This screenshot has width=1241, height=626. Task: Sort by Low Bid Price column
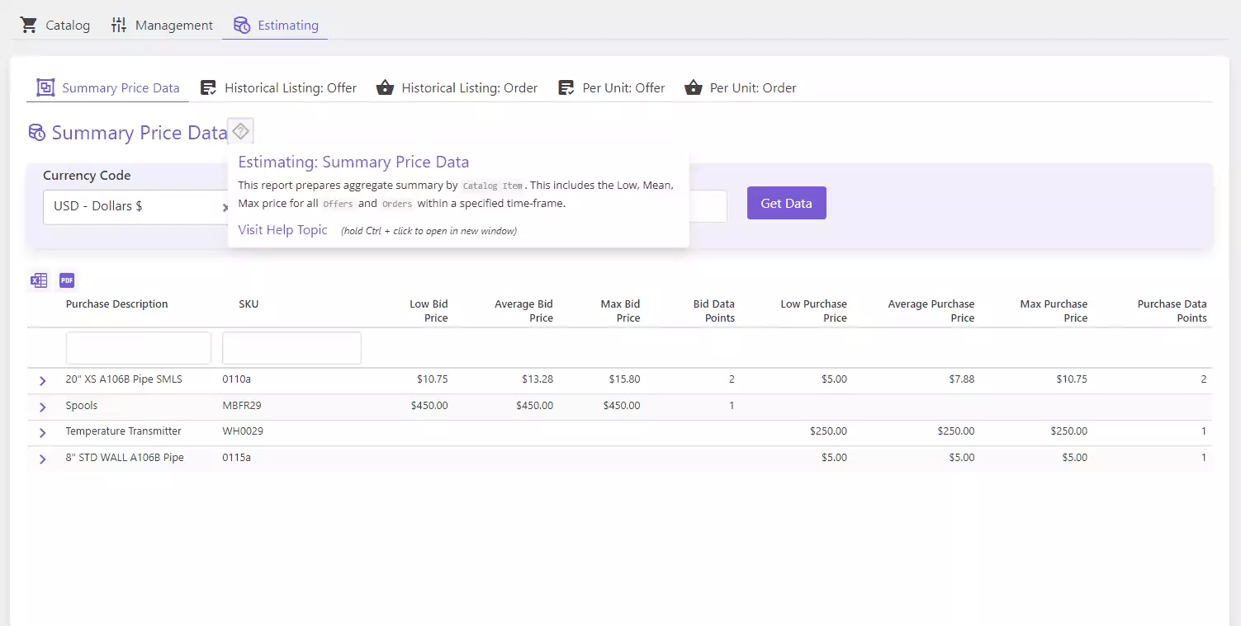click(429, 311)
